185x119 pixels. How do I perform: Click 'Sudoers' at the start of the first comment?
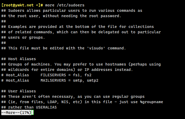[16, 10]
